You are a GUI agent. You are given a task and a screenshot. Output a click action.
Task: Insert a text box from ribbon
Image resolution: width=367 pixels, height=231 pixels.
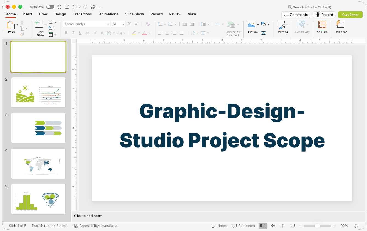[x=264, y=33]
